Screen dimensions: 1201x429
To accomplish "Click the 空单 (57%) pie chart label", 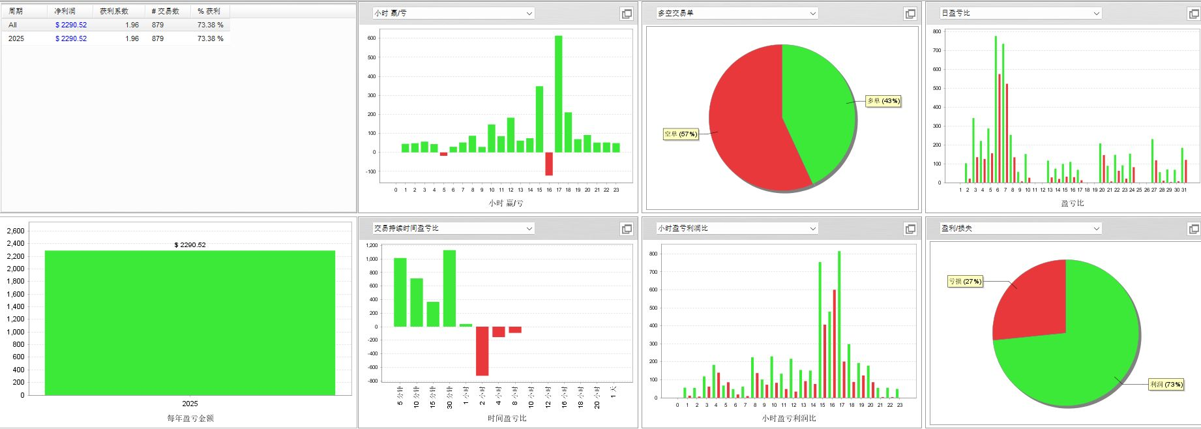I will [681, 134].
